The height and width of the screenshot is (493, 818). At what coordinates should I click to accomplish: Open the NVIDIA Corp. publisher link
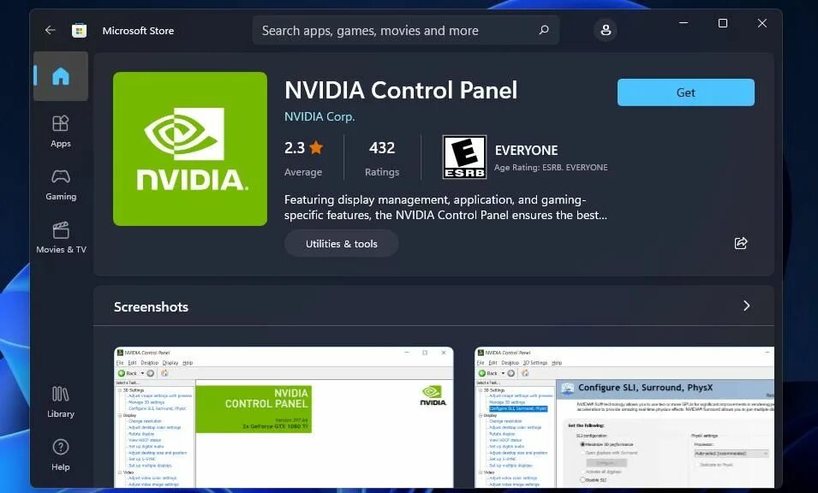pos(319,116)
